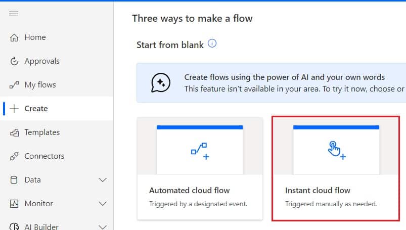Click the Create plus icon
Viewport: 406px width, 230px height.
tap(14, 109)
